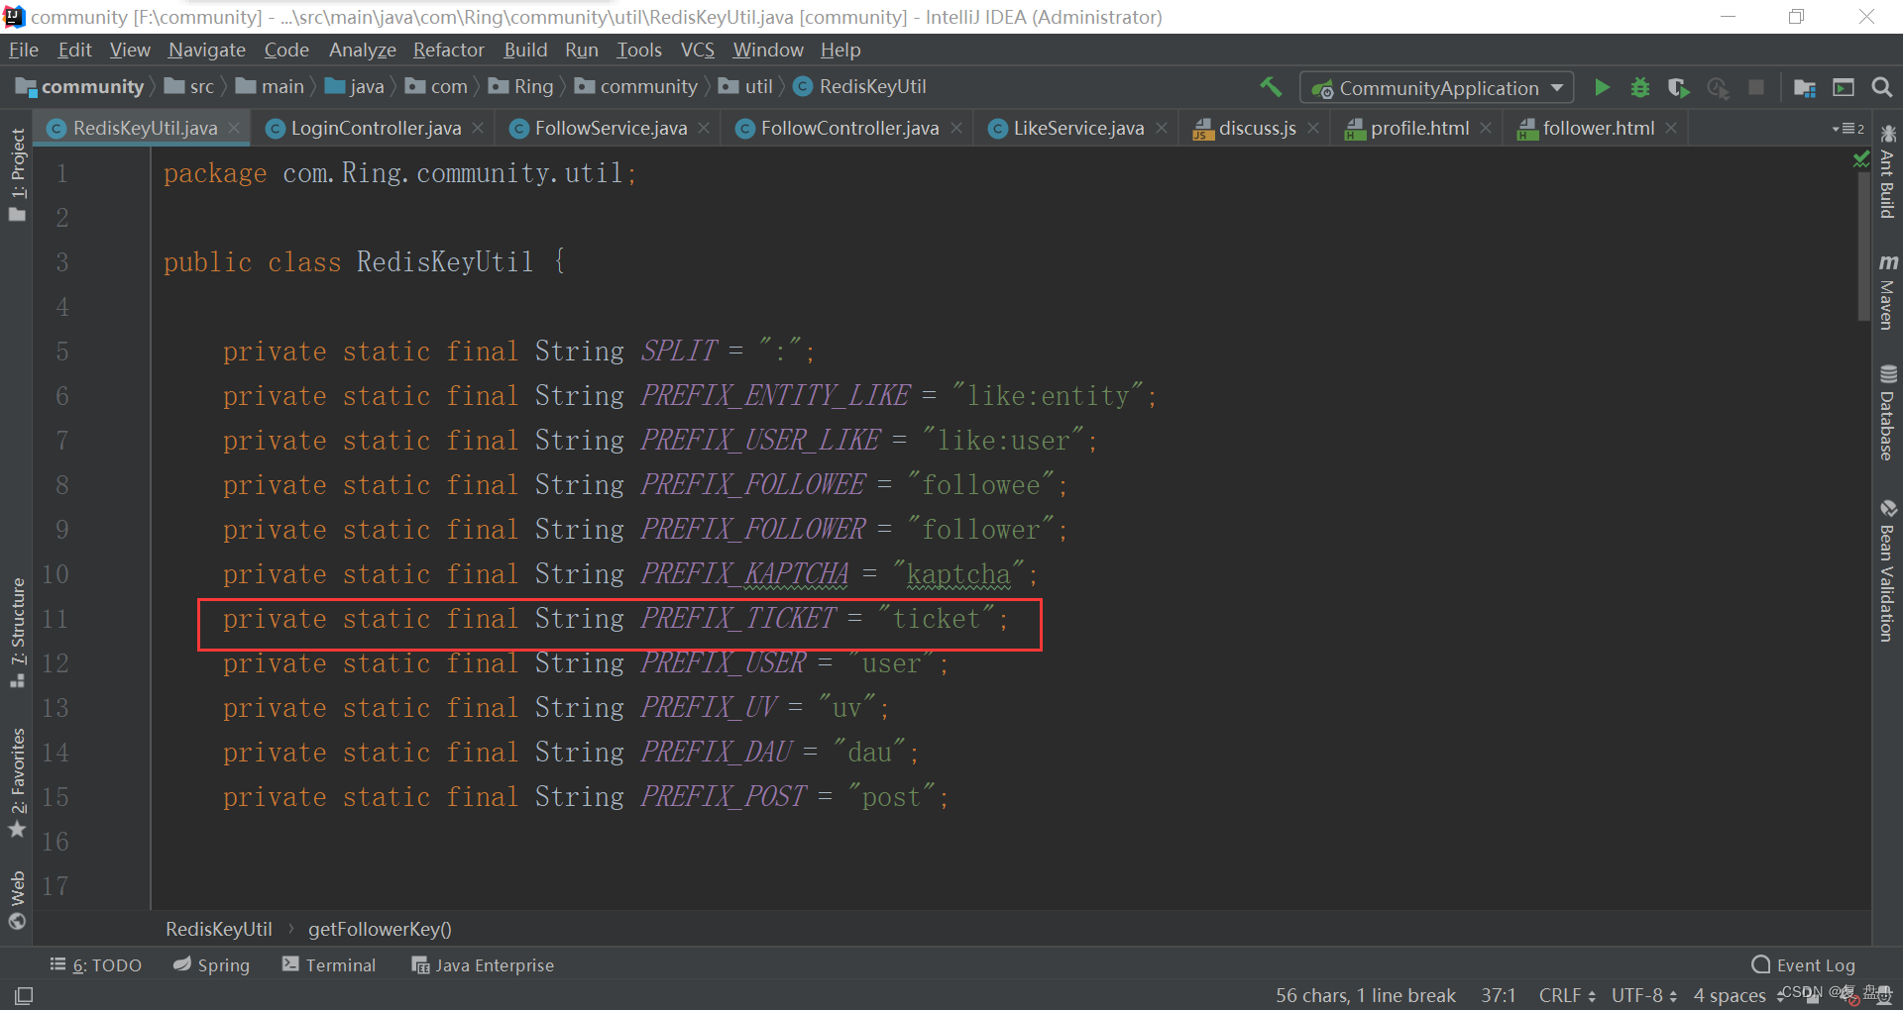The width and height of the screenshot is (1903, 1010).
Task: Open the File menu
Action: 23,50
